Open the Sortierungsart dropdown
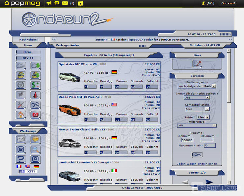 point(197,86)
